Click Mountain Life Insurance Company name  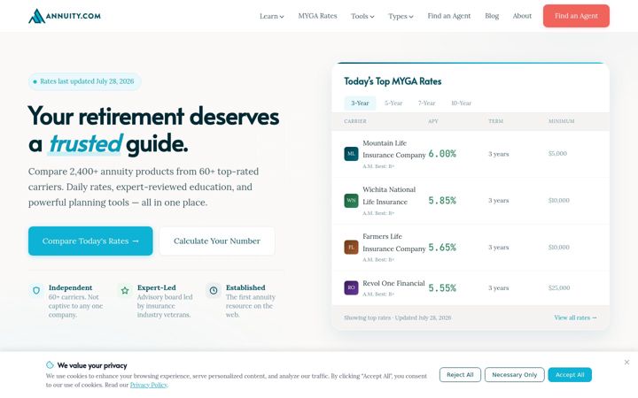[393, 149]
